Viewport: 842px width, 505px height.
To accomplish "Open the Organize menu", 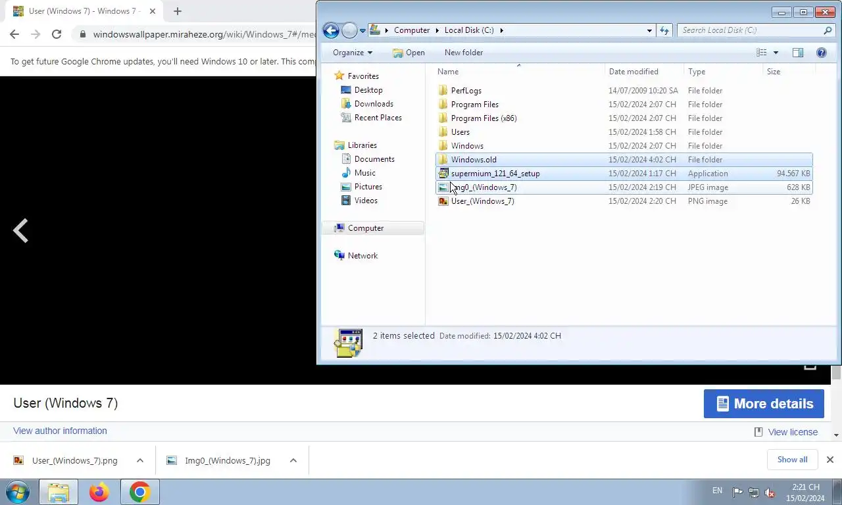I will (353, 53).
